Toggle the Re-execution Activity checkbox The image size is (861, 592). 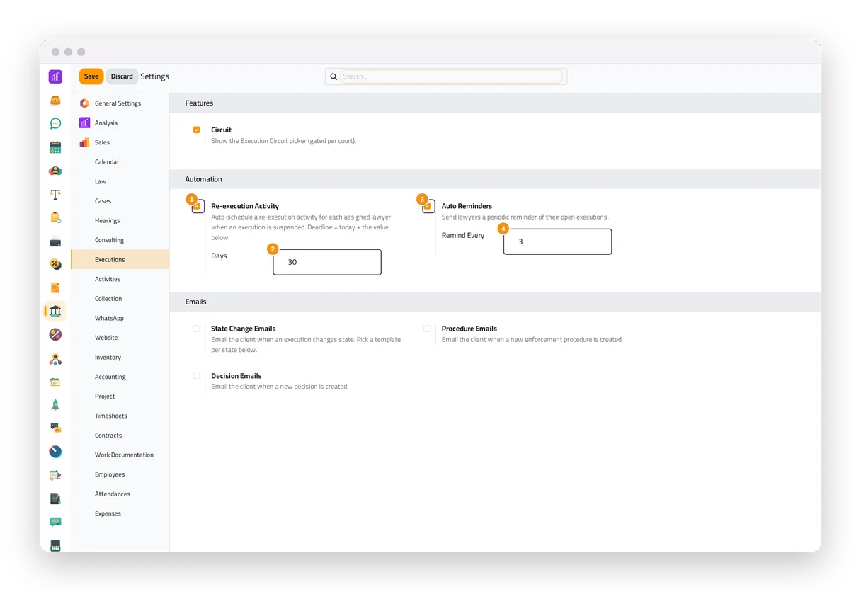(198, 206)
